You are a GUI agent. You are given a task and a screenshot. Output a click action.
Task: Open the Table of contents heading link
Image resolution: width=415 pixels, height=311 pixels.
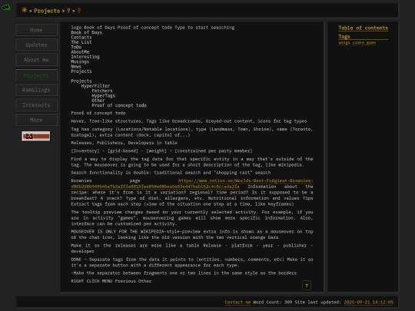pyautogui.click(x=363, y=28)
